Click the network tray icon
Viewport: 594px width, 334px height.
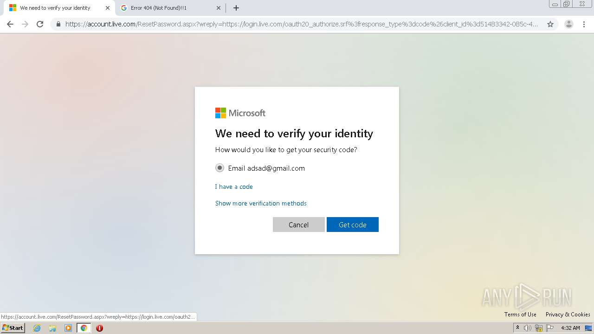(x=539, y=328)
